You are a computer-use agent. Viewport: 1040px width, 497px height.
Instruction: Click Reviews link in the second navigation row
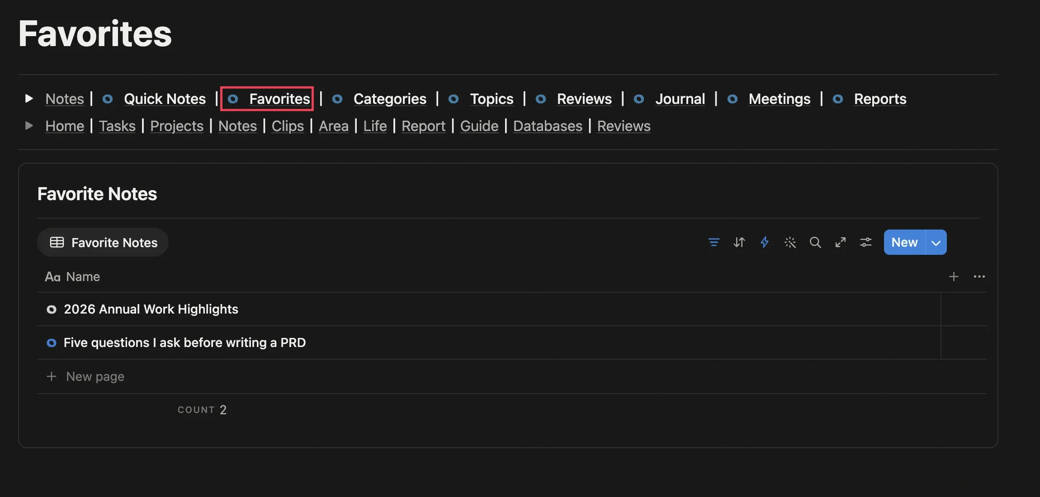click(624, 126)
